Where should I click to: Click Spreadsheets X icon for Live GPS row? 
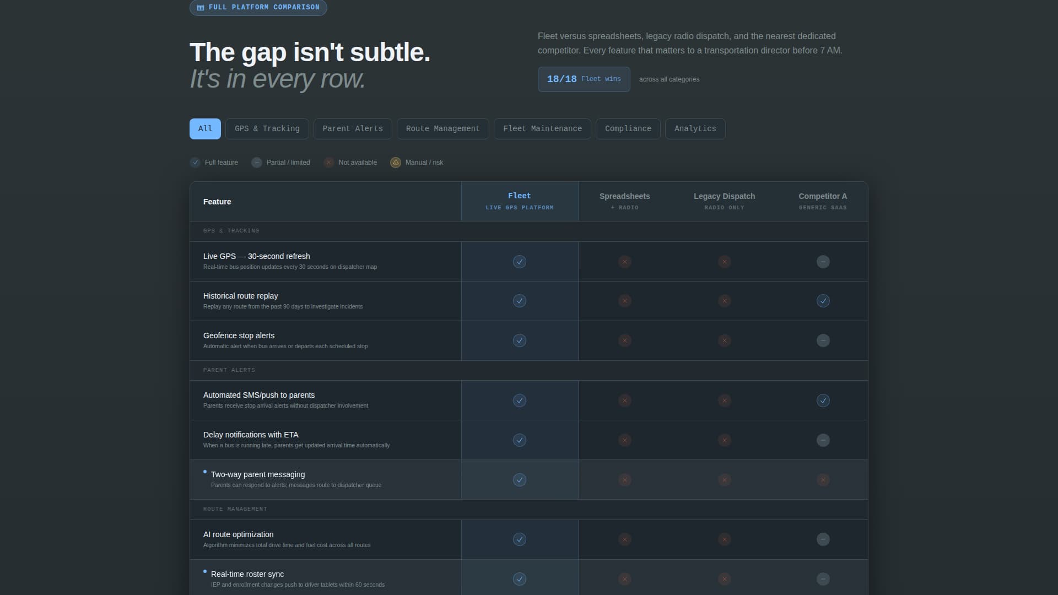(625, 262)
